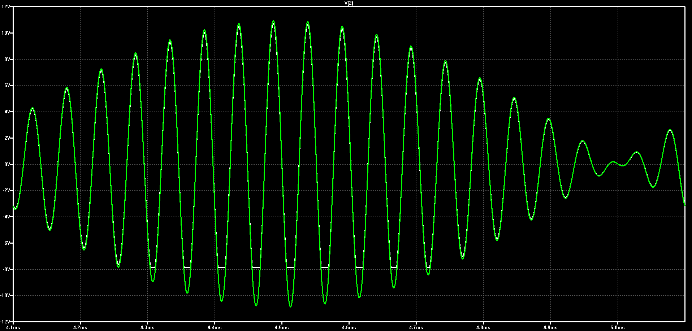Select the 4.8ms label on the time axis
Image resolution: width=692 pixels, height=331 pixels.
click(x=483, y=328)
